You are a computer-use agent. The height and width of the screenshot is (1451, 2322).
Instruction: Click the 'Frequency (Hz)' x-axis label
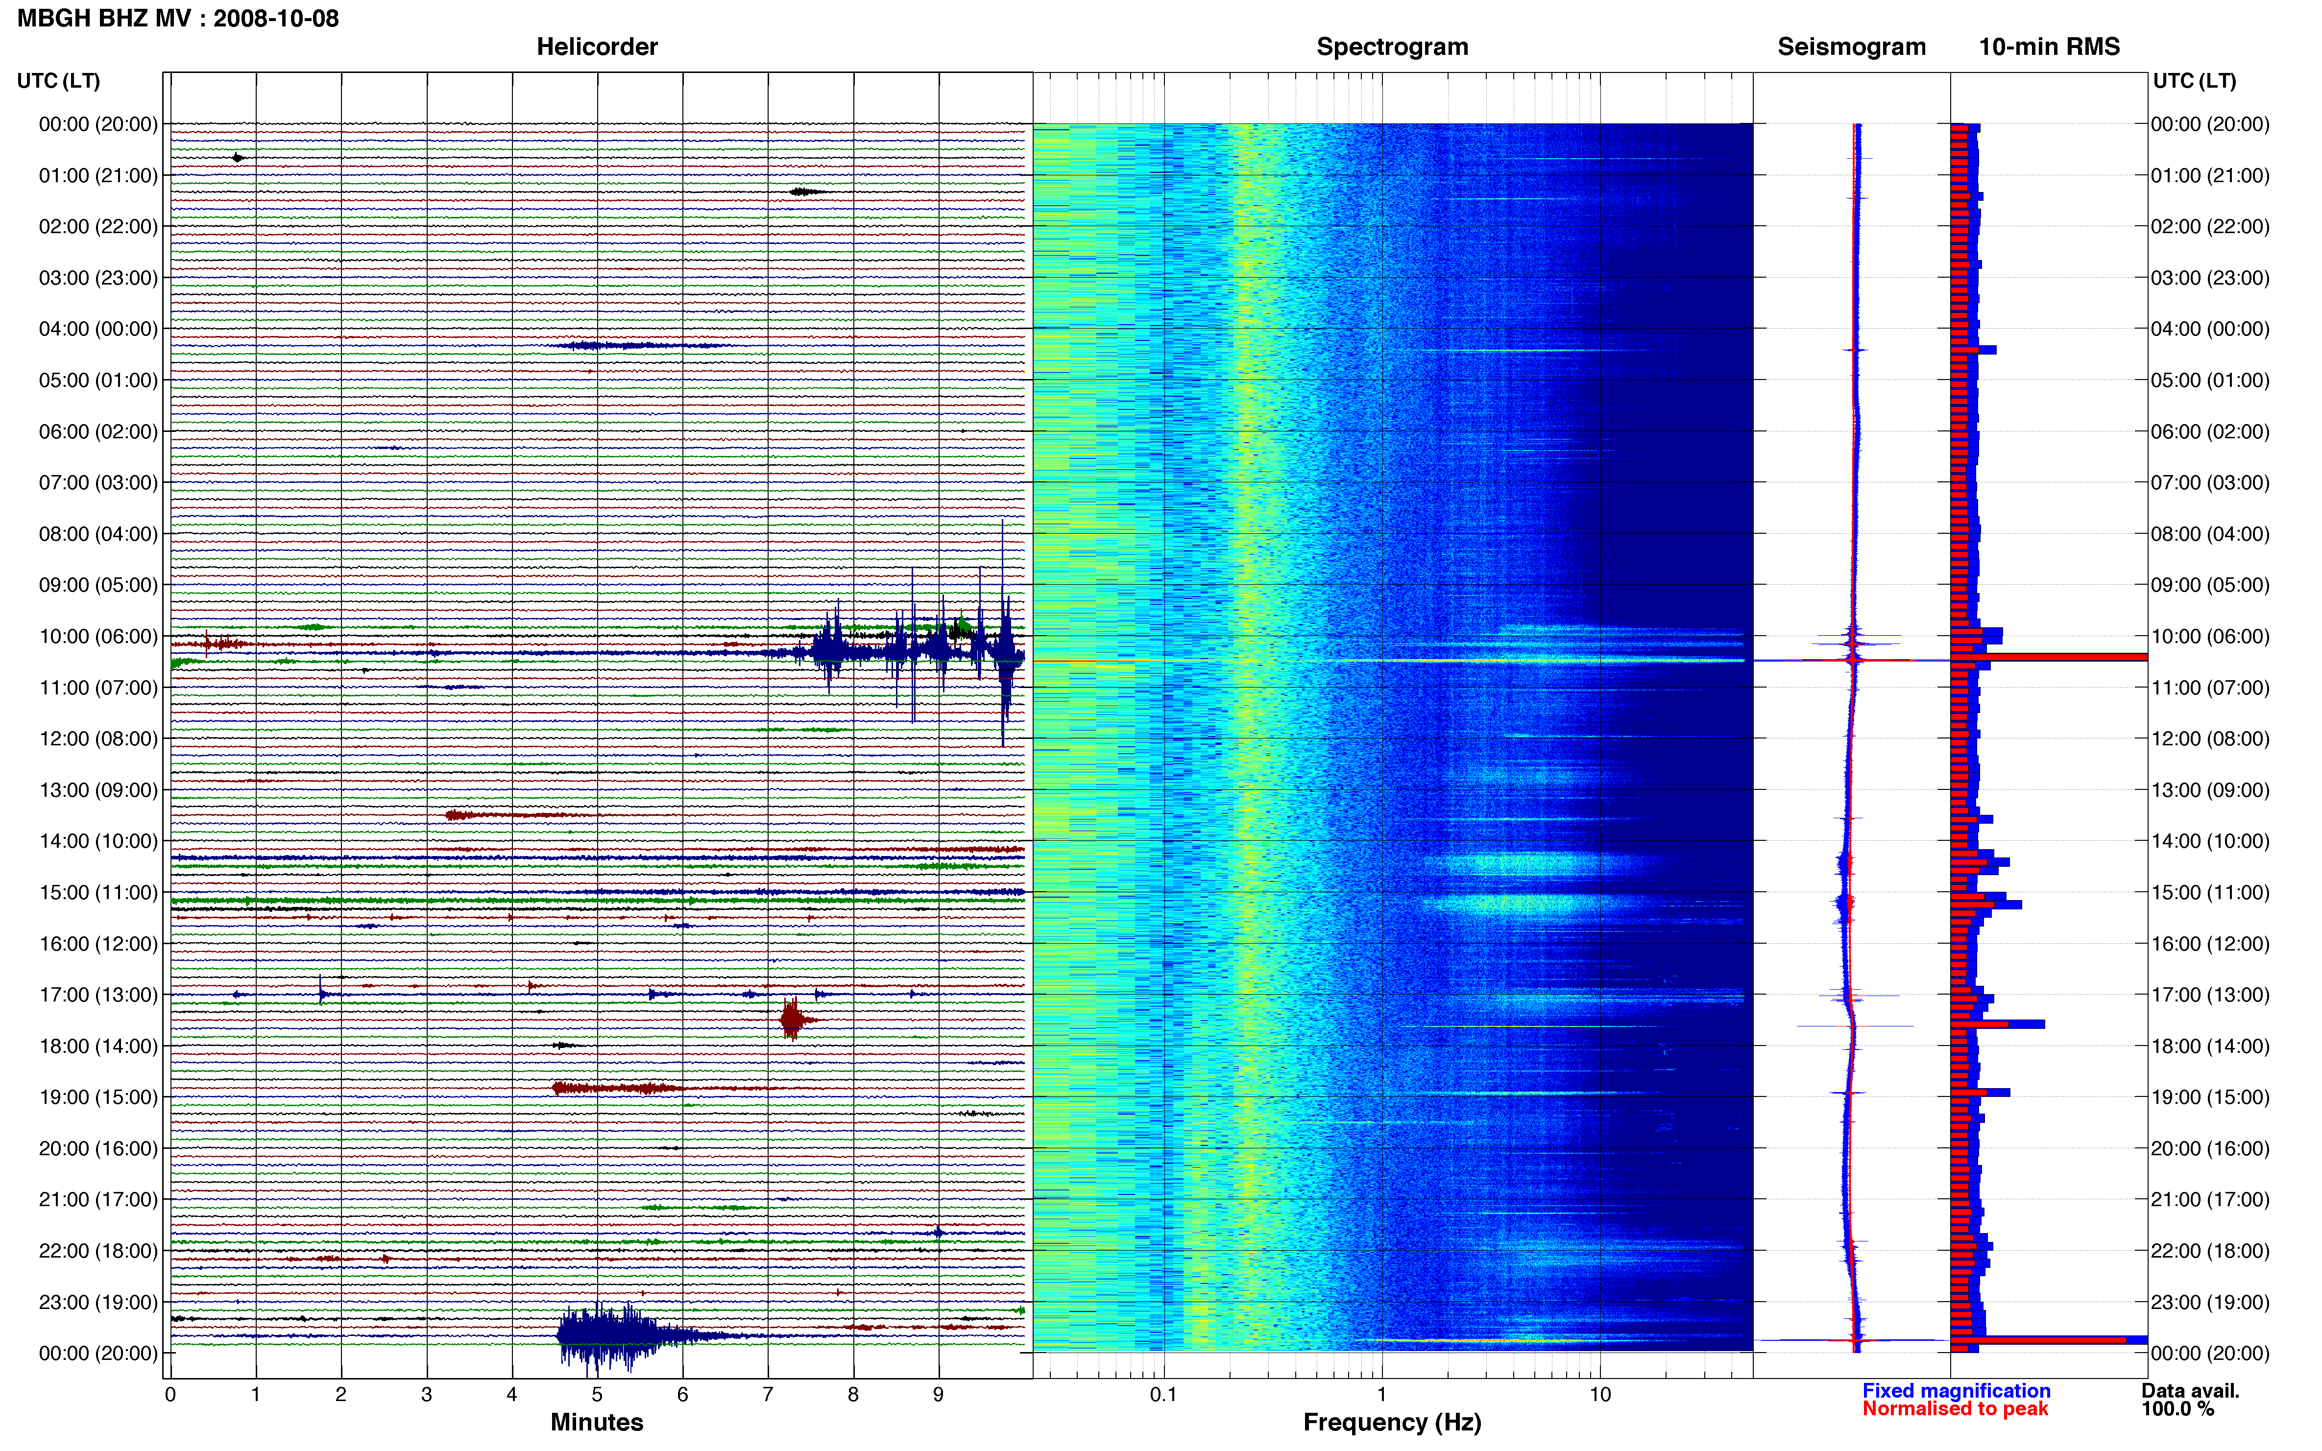pyautogui.click(x=1392, y=1422)
